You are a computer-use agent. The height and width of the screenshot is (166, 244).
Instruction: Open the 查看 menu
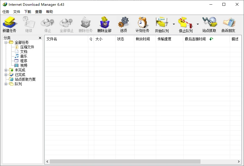[x=39, y=12]
